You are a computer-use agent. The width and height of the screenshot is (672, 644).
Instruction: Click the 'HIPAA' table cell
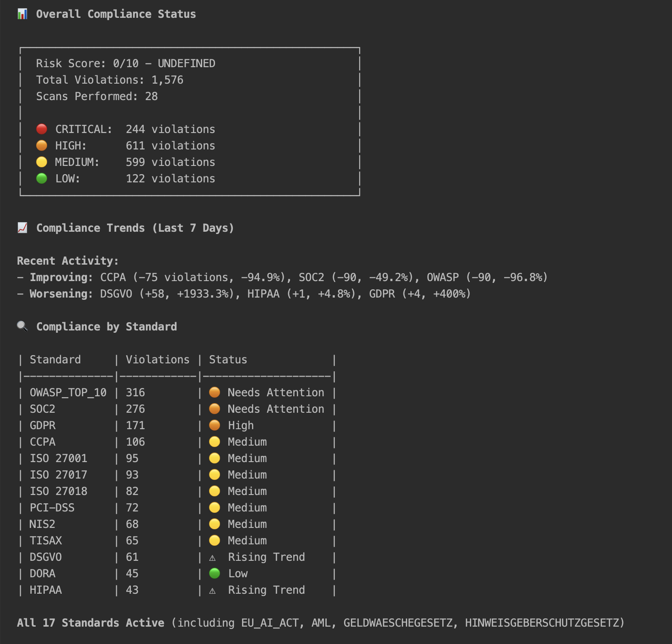pos(46,590)
